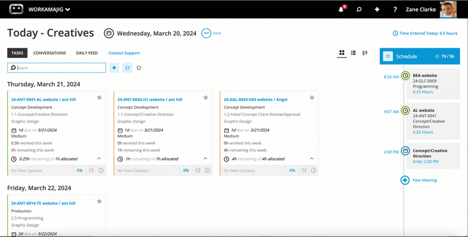Click the refresh icon beside search box
The image size is (468, 237).
[x=127, y=68]
